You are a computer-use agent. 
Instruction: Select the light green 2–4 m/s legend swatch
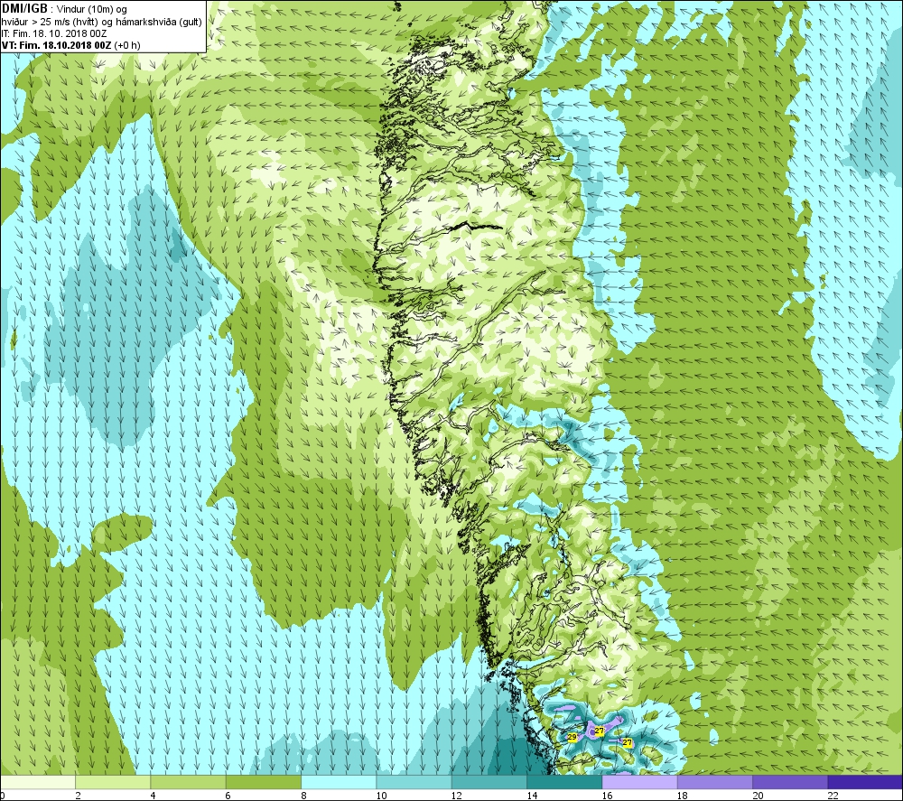pyautogui.click(x=113, y=782)
